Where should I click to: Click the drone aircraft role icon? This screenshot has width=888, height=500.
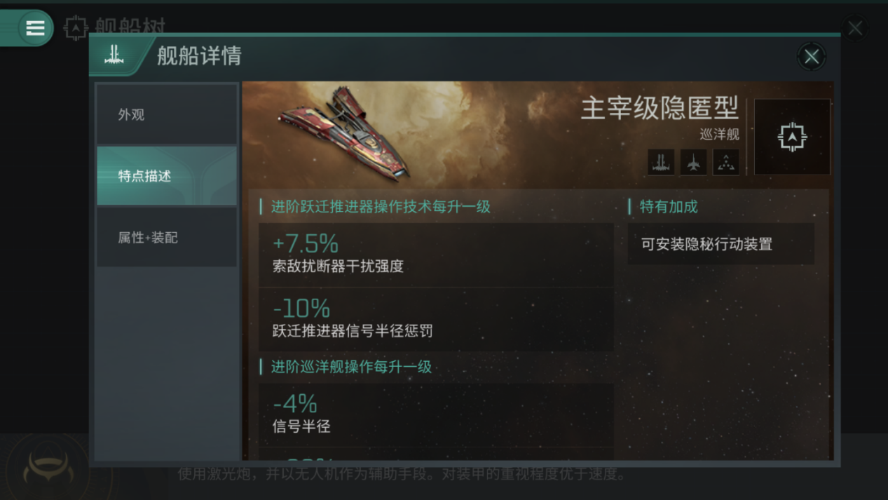click(x=693, y=162)
